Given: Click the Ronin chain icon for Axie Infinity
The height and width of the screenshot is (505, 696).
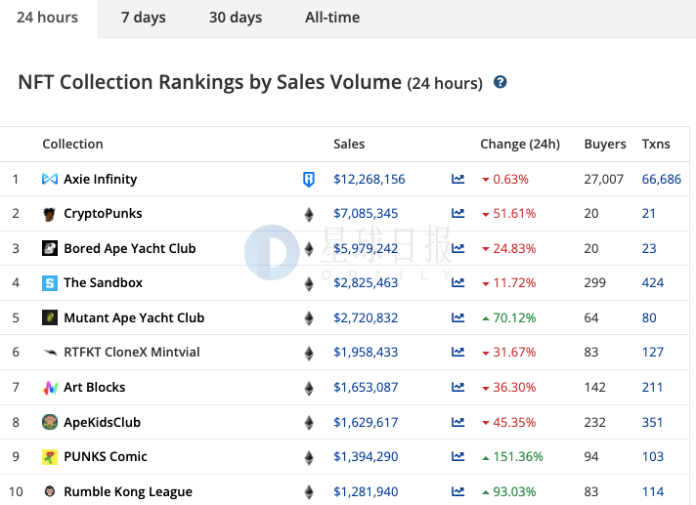Looking at the screenshot, I should (309, 179).
